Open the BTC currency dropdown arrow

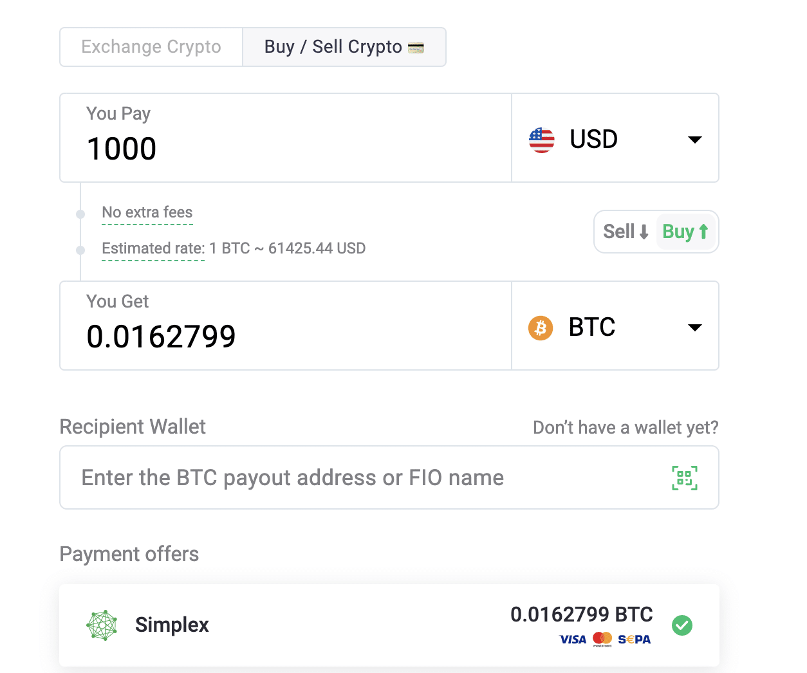(695, 327)
